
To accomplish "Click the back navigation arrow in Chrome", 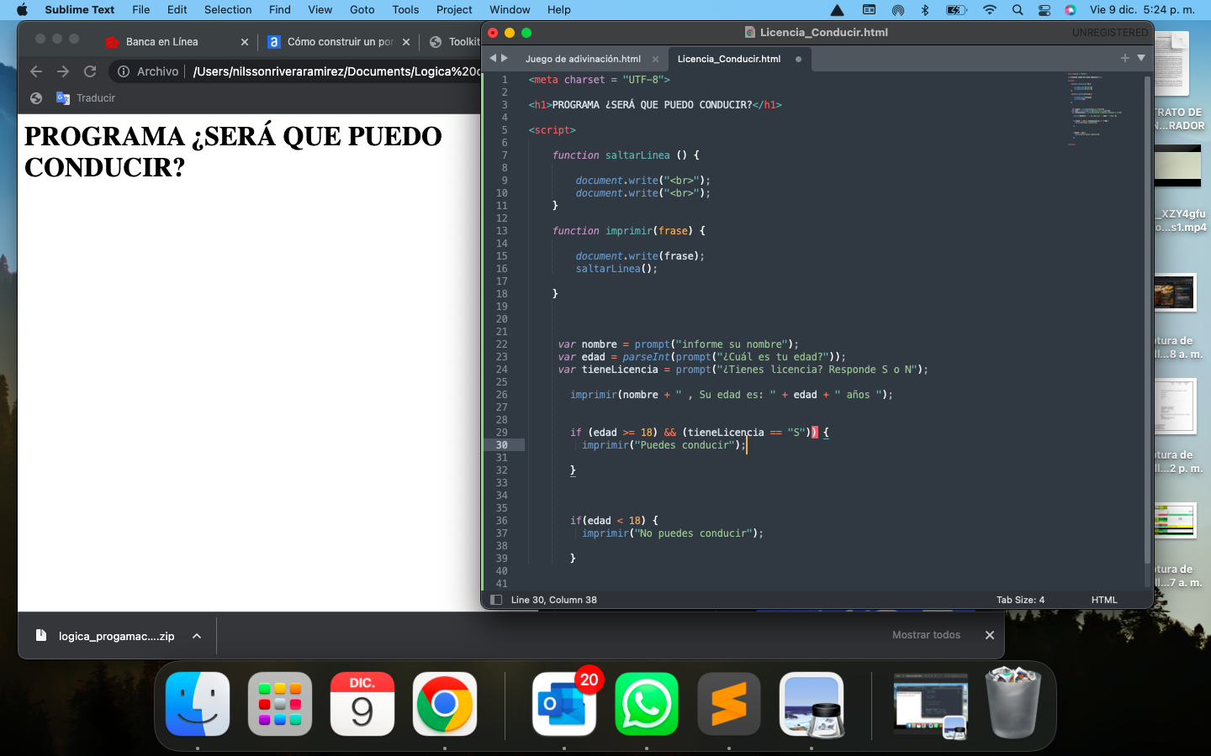I will [x=35, y=71].
